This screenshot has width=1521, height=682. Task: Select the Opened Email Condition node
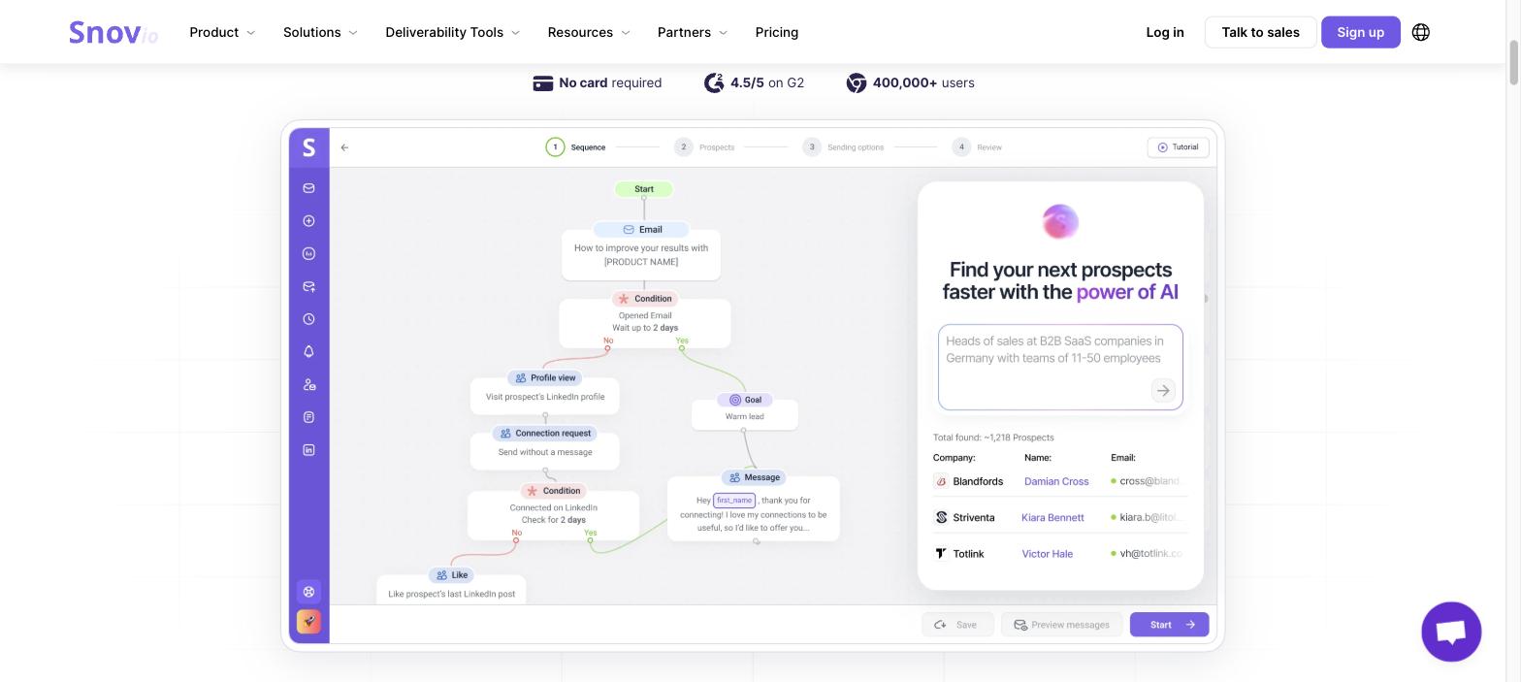644,319
